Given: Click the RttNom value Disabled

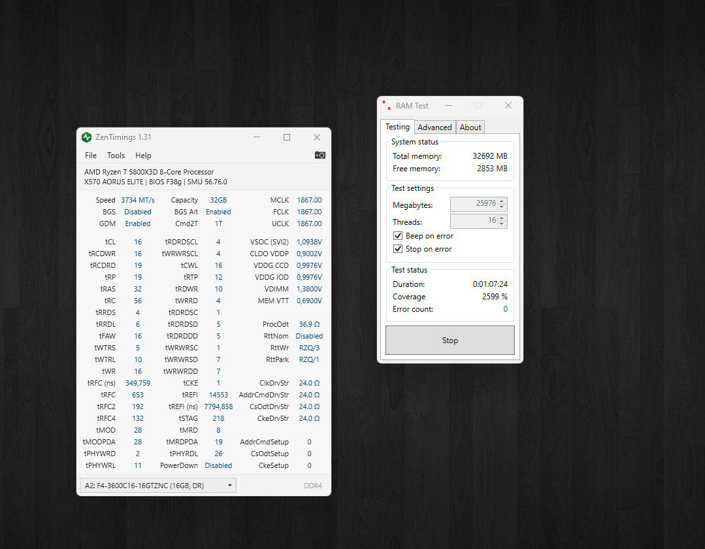Looking at the screenshot, I should [x=309, y=336].
